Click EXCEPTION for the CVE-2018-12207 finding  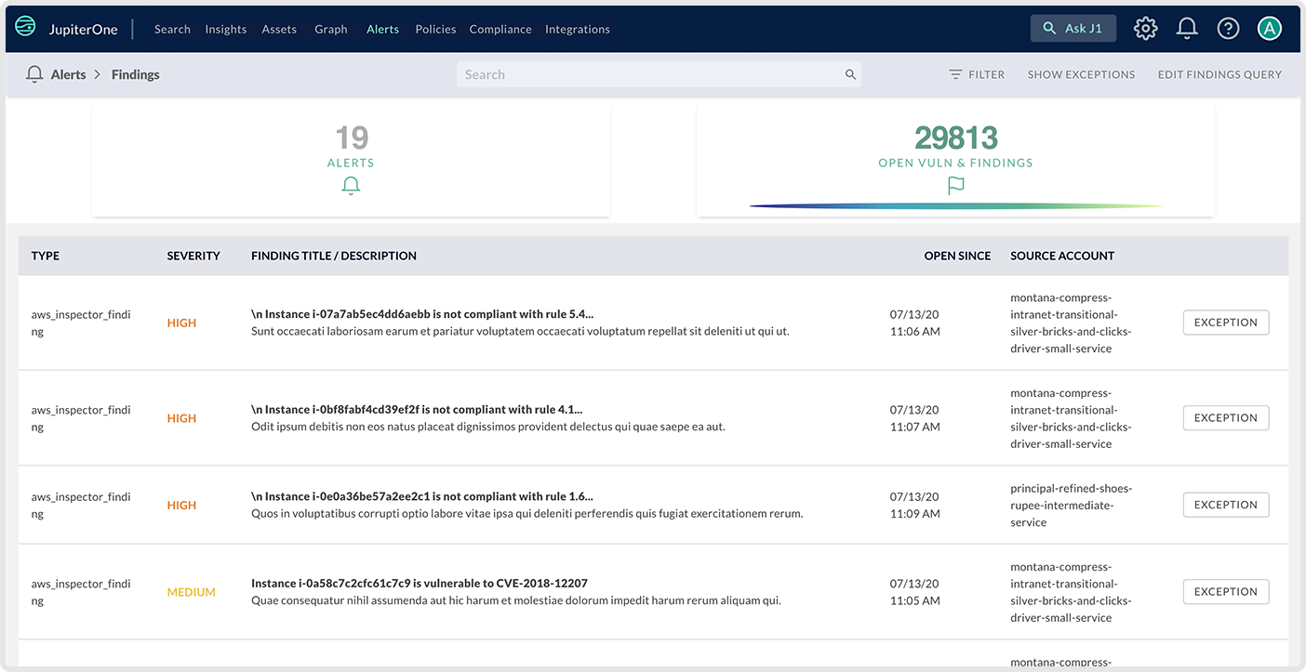(1225, 591)
